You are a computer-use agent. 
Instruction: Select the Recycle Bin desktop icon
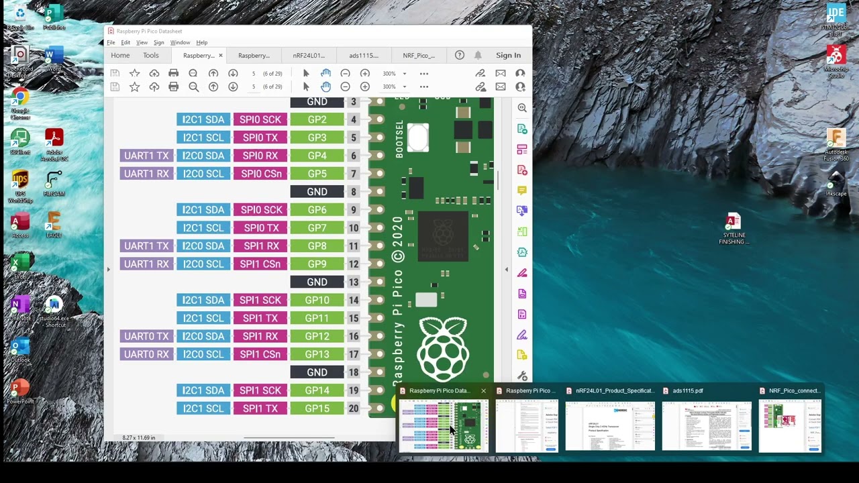click(x=20, y=17)
